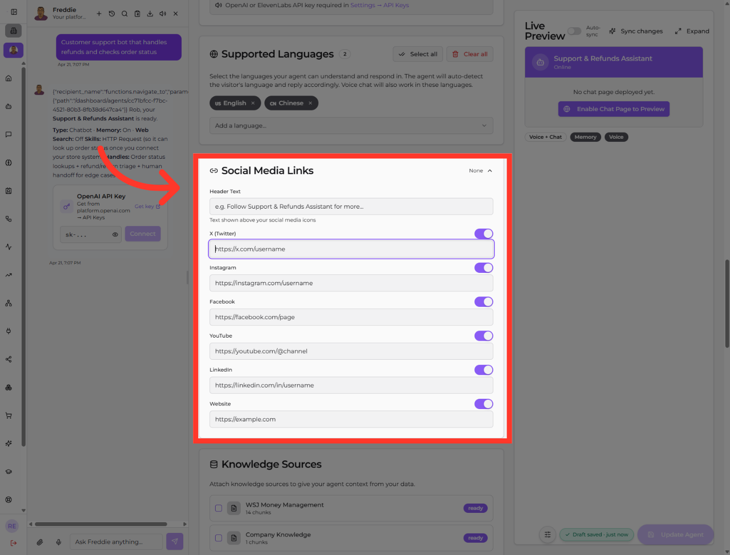Click the log out icon at bottom left

[13, 543]
